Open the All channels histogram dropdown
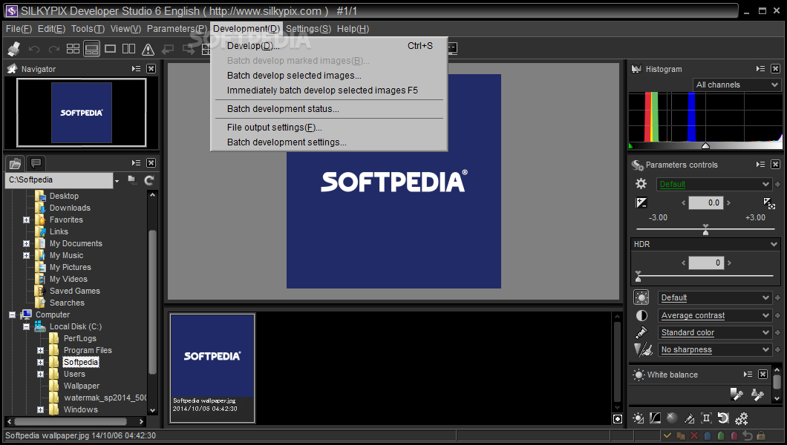Image resolution: width=787 pixels, height=445 pixels. [x=737, y=85]
